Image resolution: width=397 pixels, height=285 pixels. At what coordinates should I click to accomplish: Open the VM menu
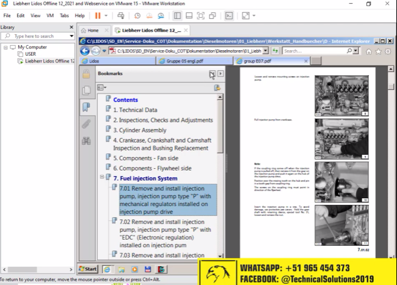click(x=50, y=15)
